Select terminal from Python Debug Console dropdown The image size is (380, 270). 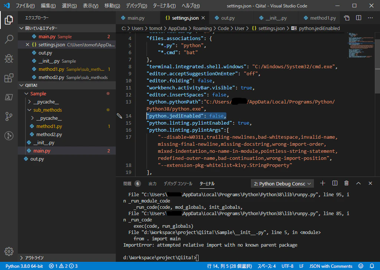(x=282, y=184)
